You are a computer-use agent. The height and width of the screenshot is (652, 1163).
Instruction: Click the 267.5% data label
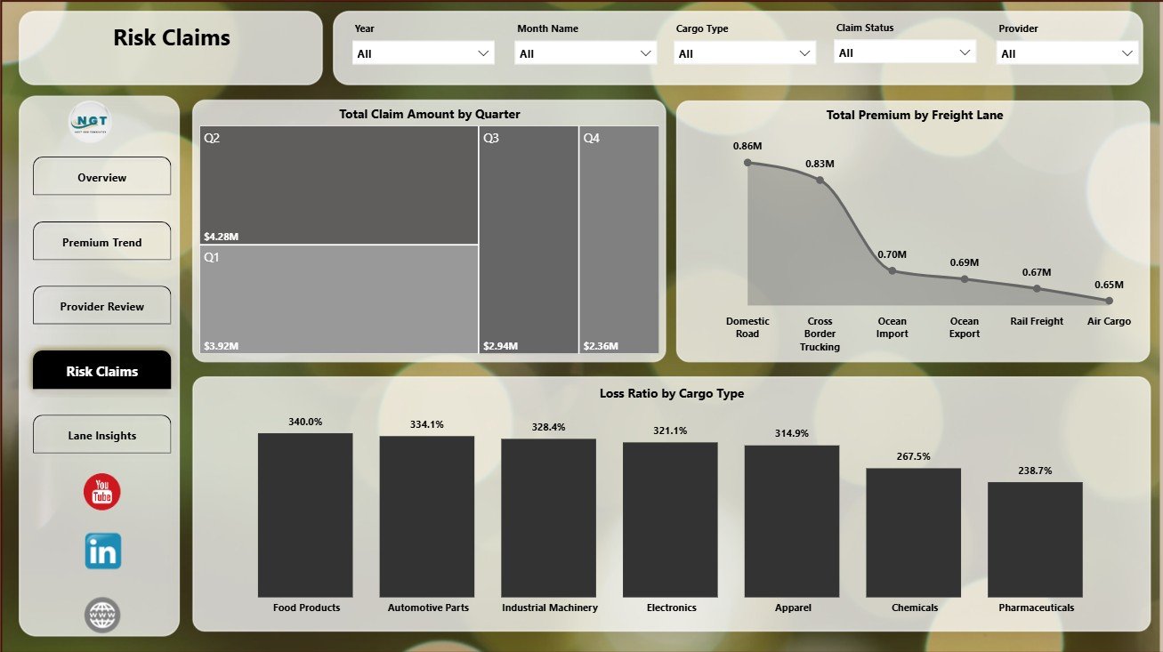point(914,456)
